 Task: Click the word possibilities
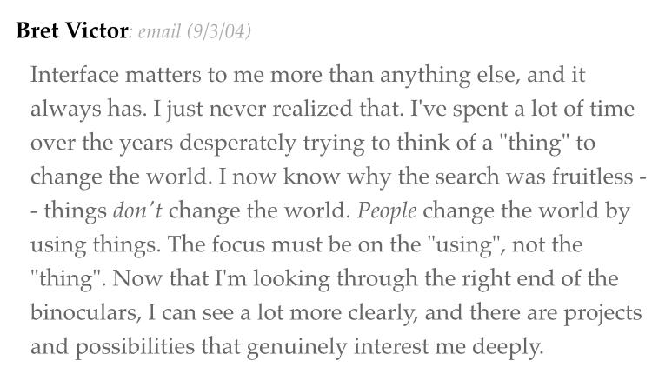[x=135, y=347]
